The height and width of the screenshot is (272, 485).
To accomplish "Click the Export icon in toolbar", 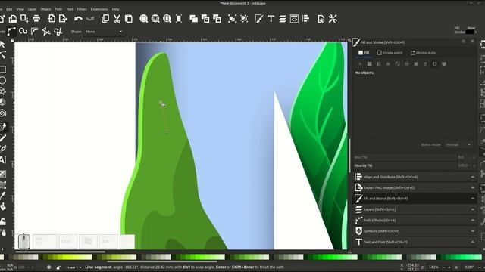I will pyautogui.click(x=63, y=18).
